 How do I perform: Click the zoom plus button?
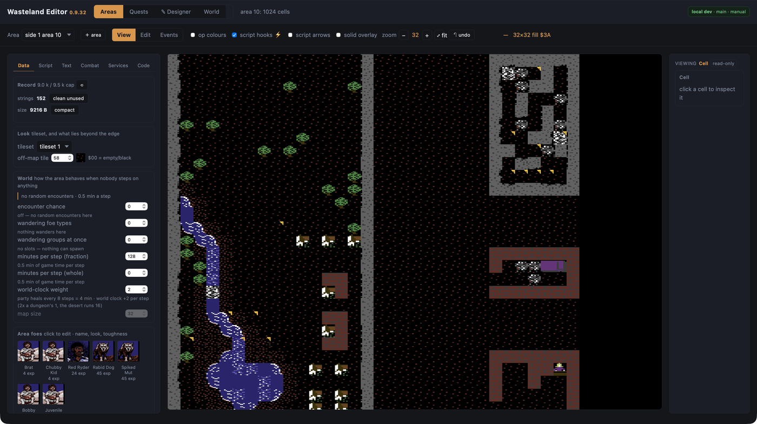tap(427, 35)
